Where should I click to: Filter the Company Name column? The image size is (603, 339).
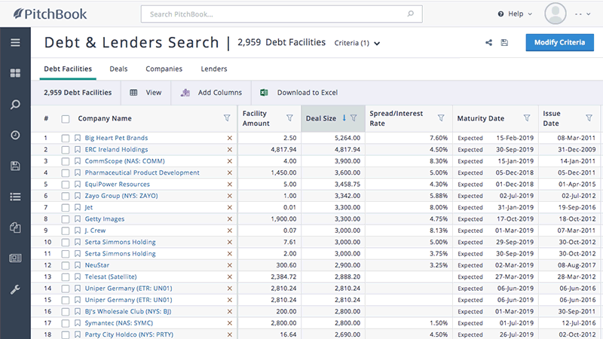click(x=227, y=118)
